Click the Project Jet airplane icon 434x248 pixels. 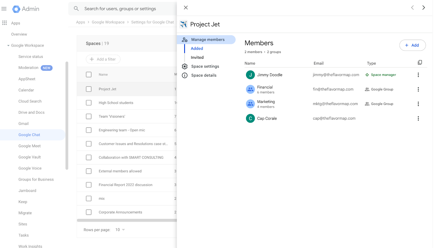click(x=184, y=24)
